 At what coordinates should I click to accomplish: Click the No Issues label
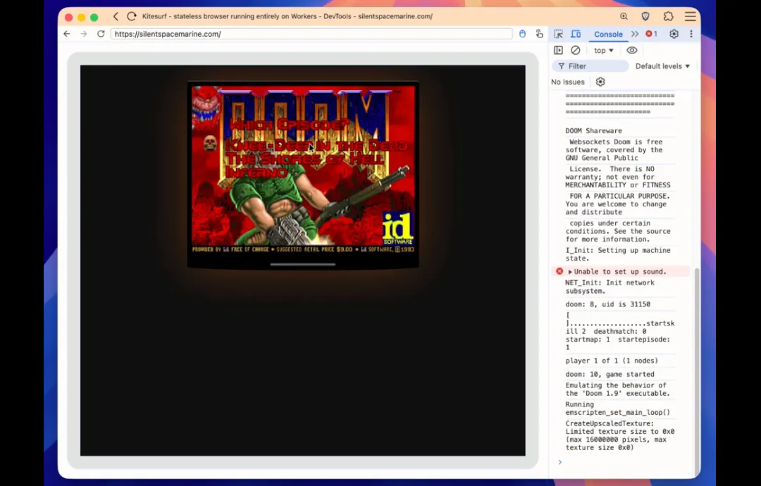pyautogui.click(x=567, y=82)
